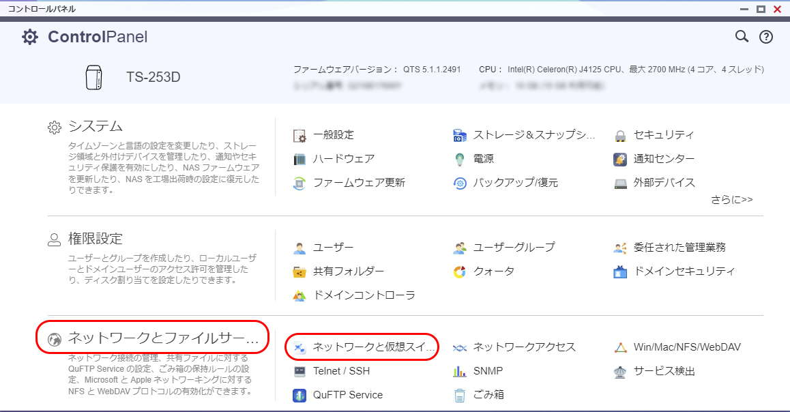Open ファームウェア更新 firmware update
Image resolution: width=790 pixels, height=412 pixels.
click(x=358, y=183)
